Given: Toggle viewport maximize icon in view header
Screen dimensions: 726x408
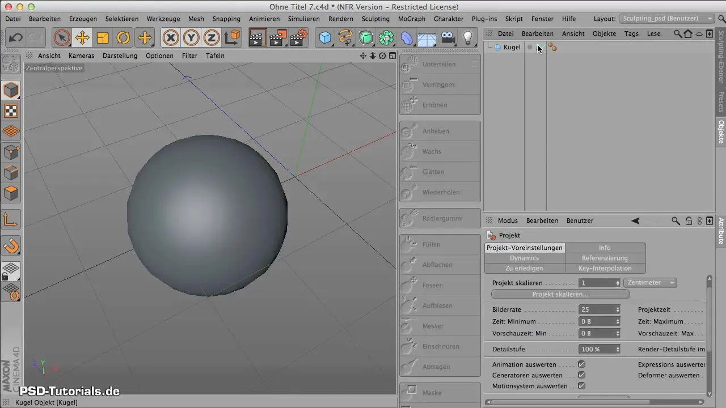Looking at the screenshot, I should click(x=392, y=56).
